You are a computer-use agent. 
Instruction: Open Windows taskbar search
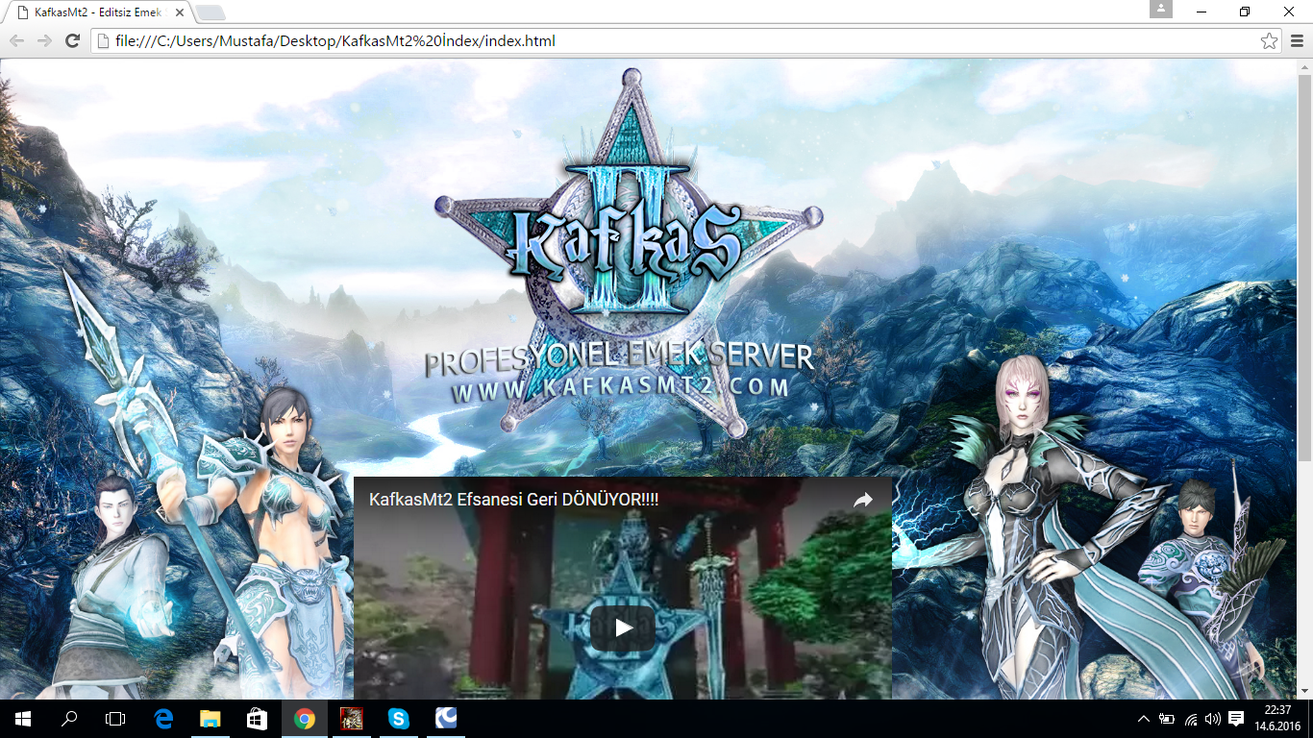coord(69,719)
